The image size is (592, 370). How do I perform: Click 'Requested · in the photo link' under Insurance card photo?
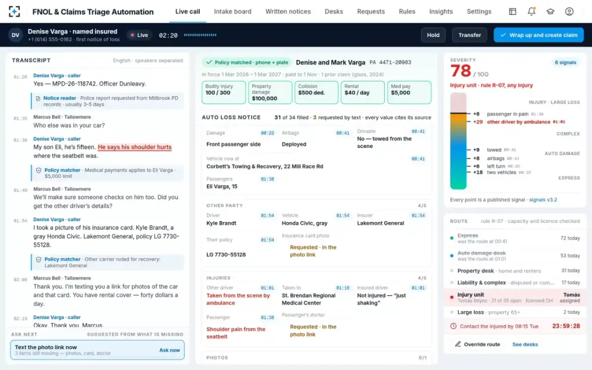313,251
